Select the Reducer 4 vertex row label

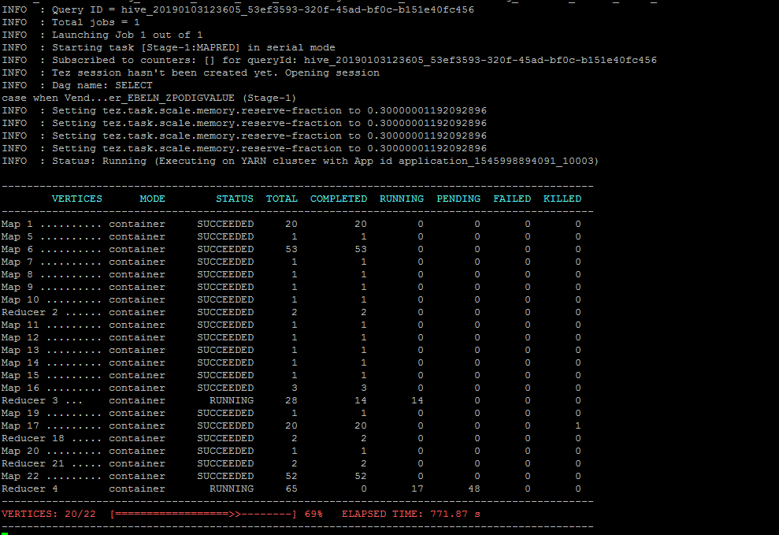pyautogui.click(x=30, y=489)
